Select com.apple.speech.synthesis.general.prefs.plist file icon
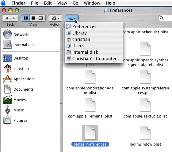This screenshot has height=152, width=172. (x=145, y=49)
